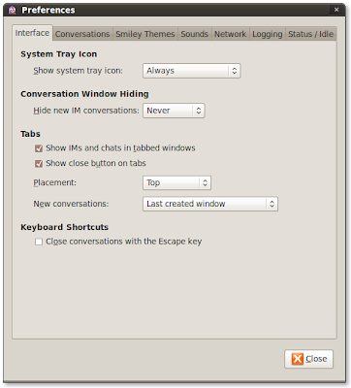The width and height of the screenshot is (351, 388).
Task: Click the Pidgin icon in title bar
Action: point(13,10)
